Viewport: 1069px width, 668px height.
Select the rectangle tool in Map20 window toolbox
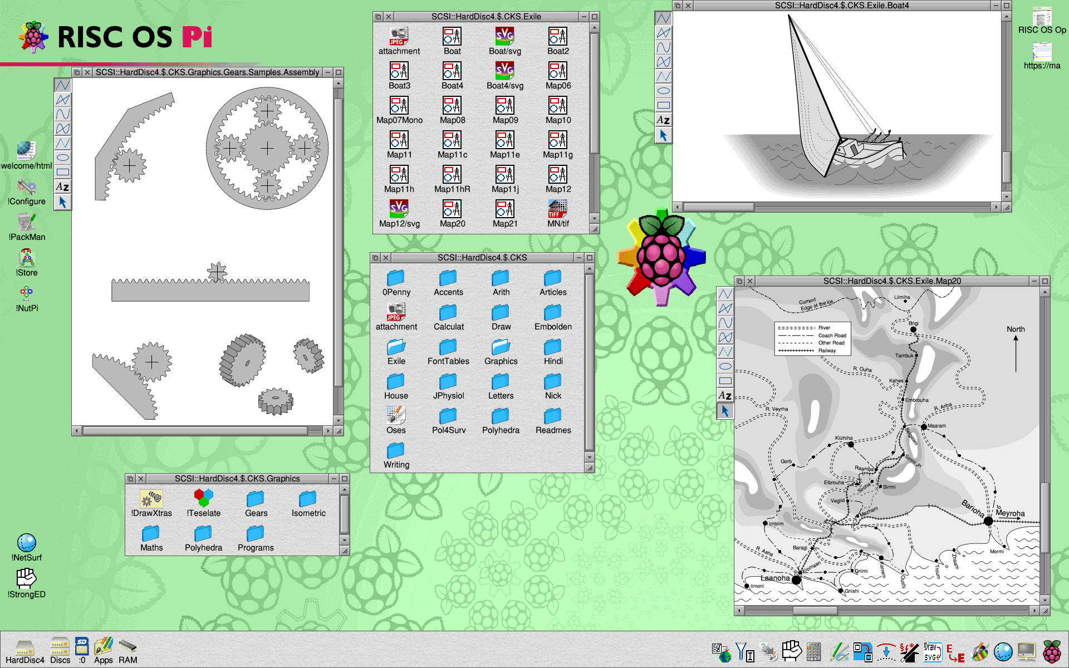pos(725,381)
